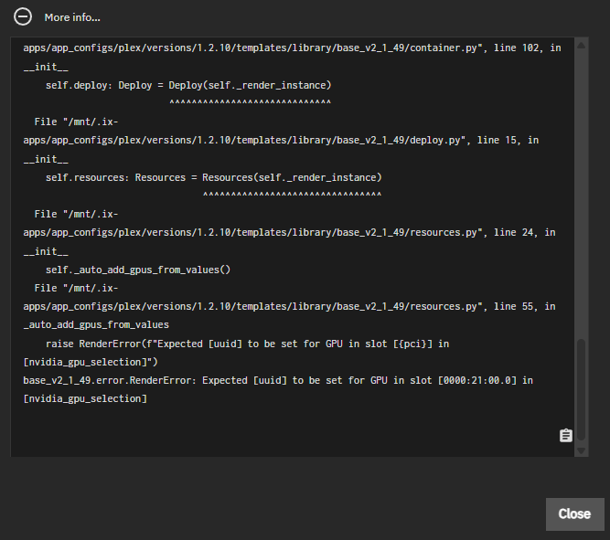The height and width of the screenshot is (540, 610).
Task: Click the scrollbar down arrow in the log
Action: tap(582, 450)
